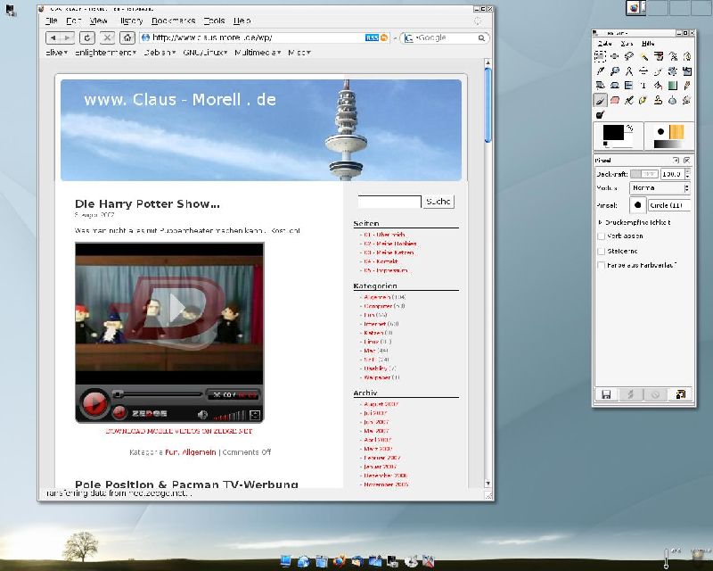Enable the 'Steigernd' checkbox
This screenshot has width=713, height=571.
pos(601,252)
